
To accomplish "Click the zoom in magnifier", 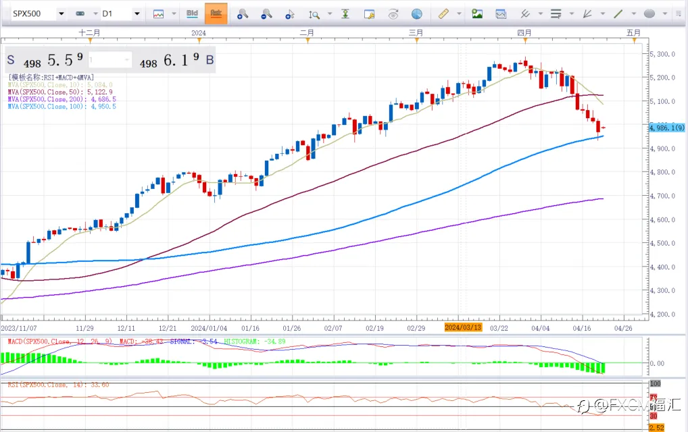I will pyautogui.click(x=242, y=14).
